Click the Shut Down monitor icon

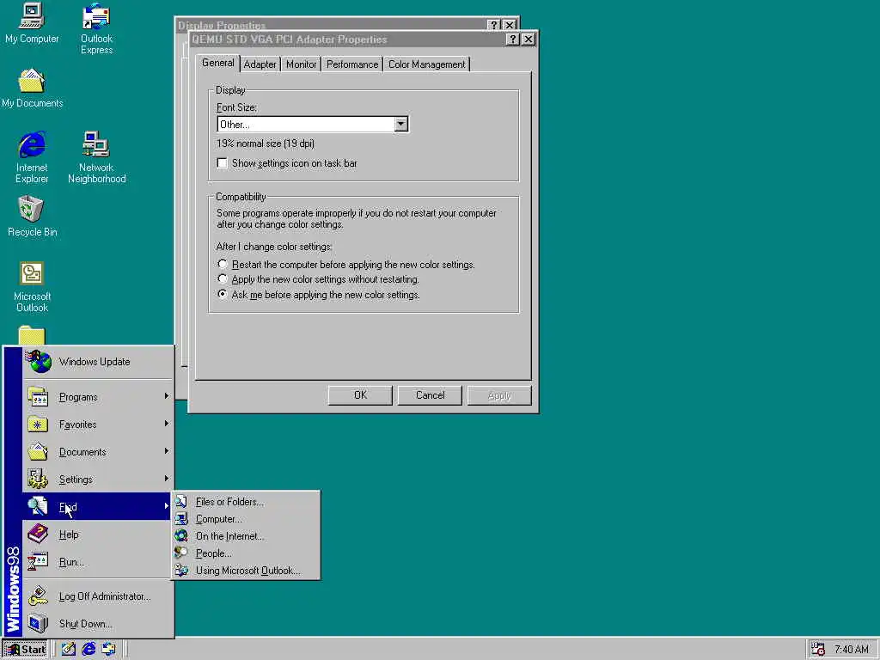coord(38,624)
